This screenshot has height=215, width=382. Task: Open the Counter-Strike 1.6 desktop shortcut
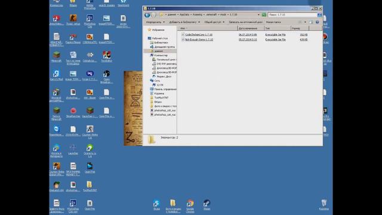pos(90,132)
